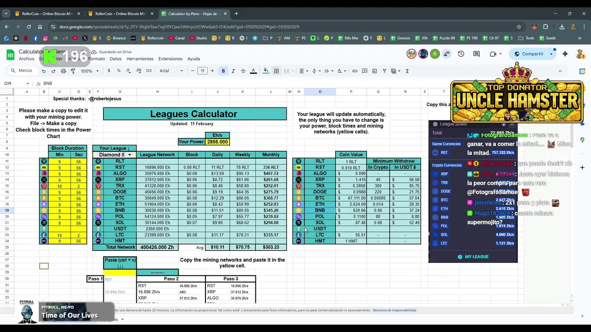591x332 pixels.
Task: Format cell as currency
Action: (x=109, y=71)
